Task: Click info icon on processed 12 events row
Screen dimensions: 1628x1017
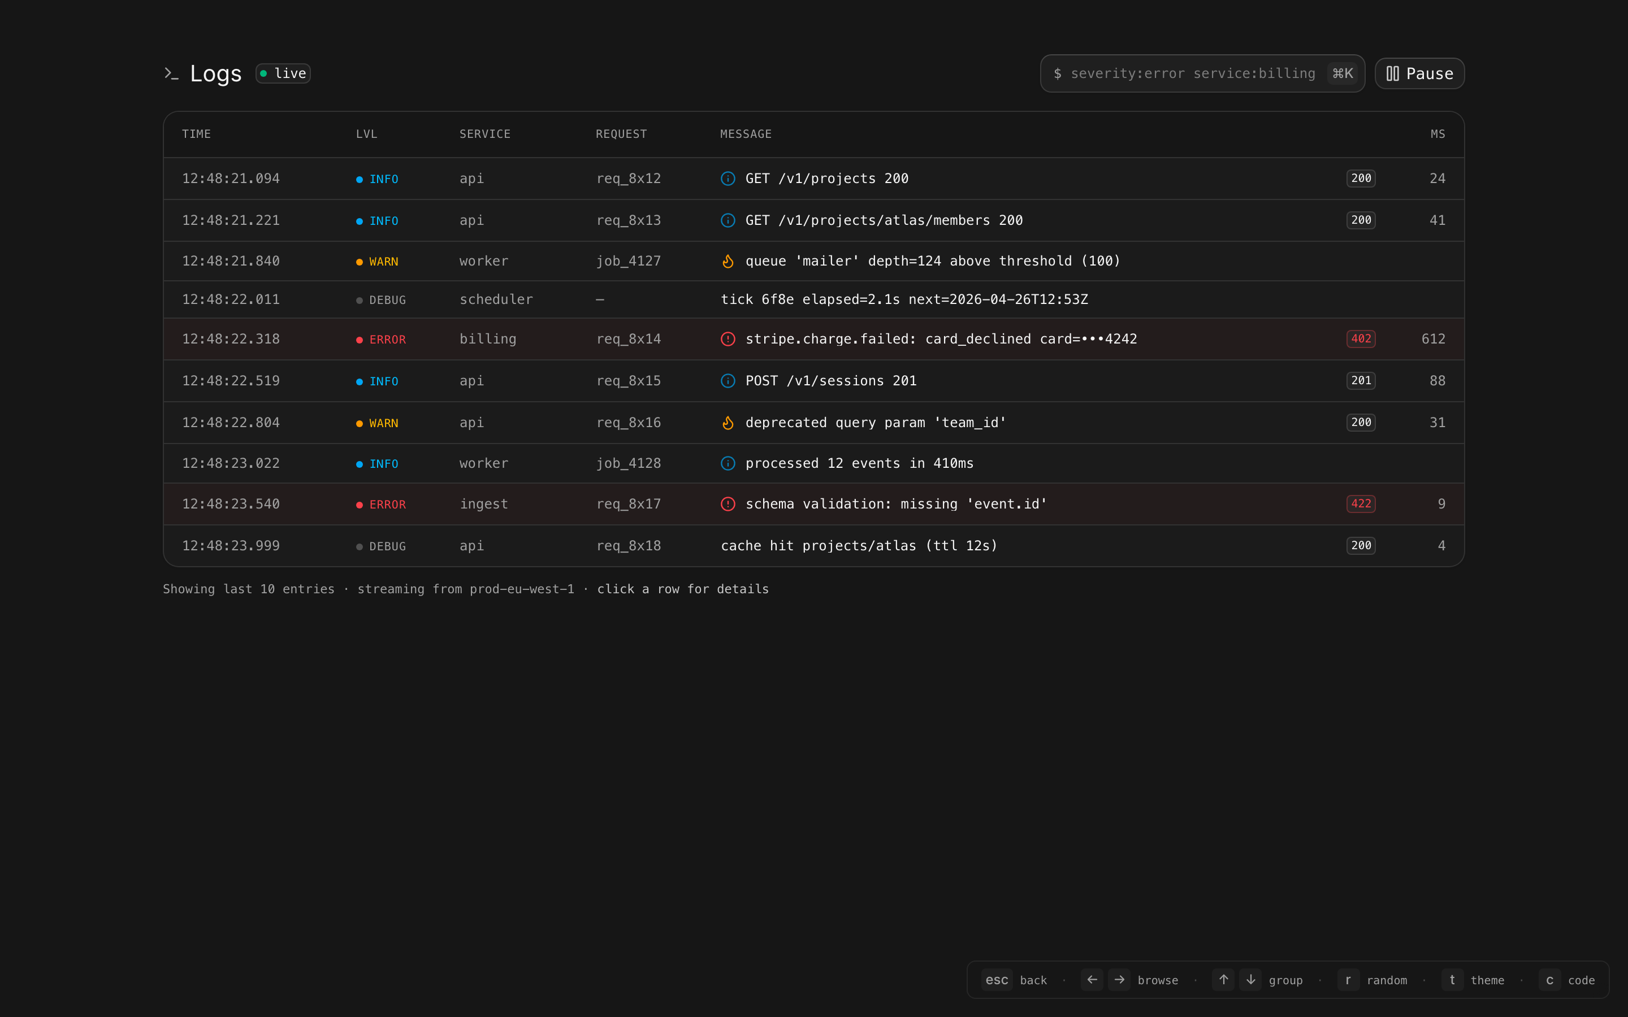Action: [728, 463]
